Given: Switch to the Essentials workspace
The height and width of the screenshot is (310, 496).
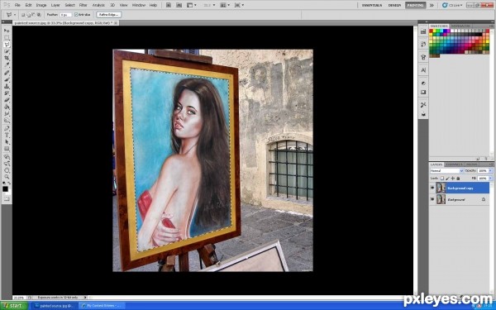Looking at the screenshot, I should click(x=372, y=5).
